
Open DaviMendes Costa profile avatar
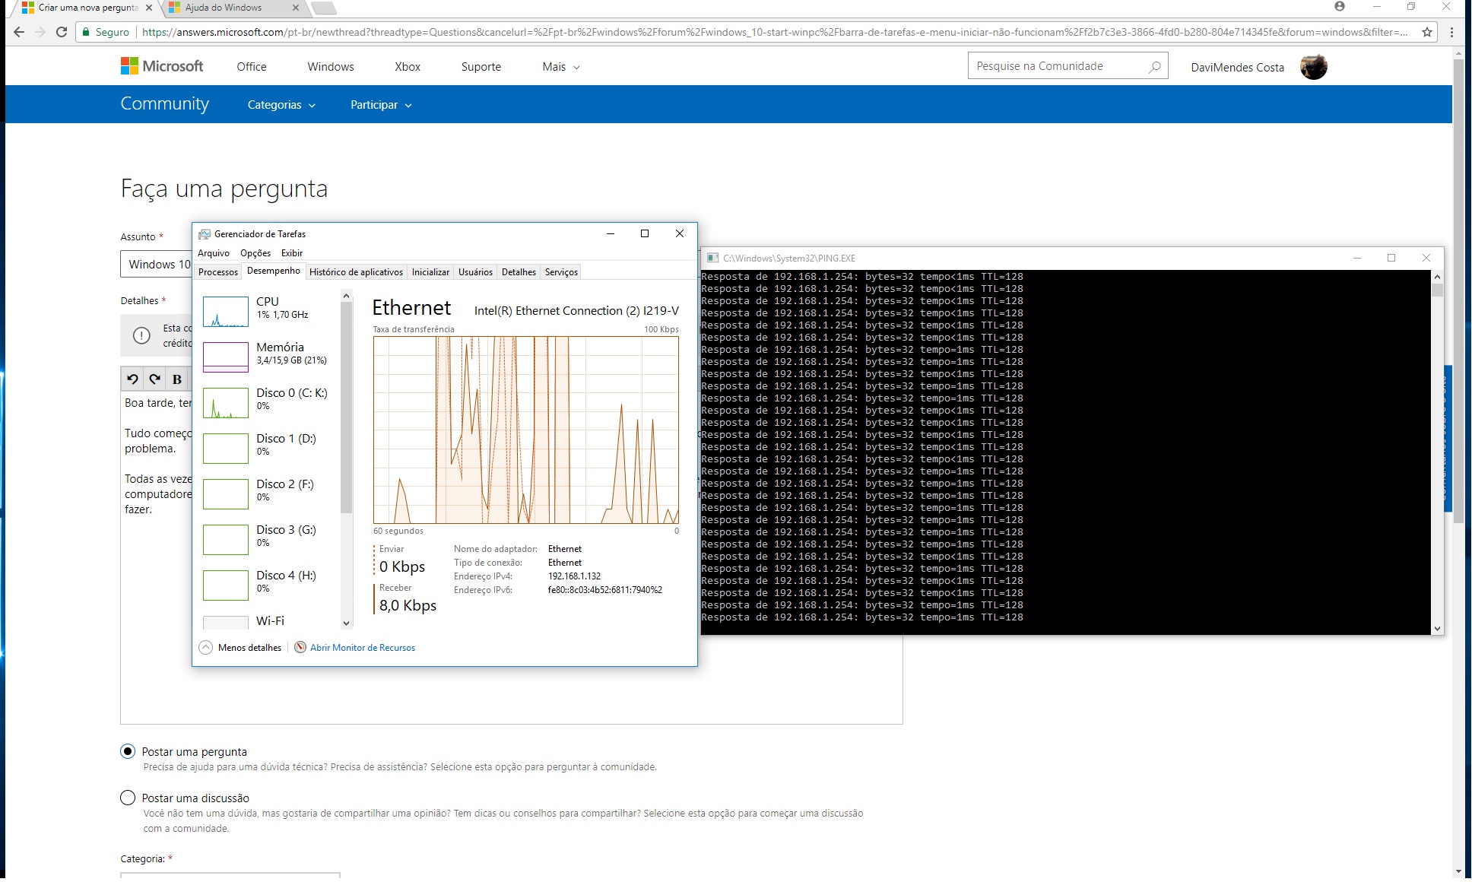click(x=1313, y=67)
